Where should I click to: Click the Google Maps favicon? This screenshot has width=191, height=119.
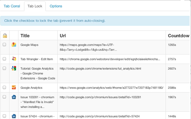coord(14,45)
